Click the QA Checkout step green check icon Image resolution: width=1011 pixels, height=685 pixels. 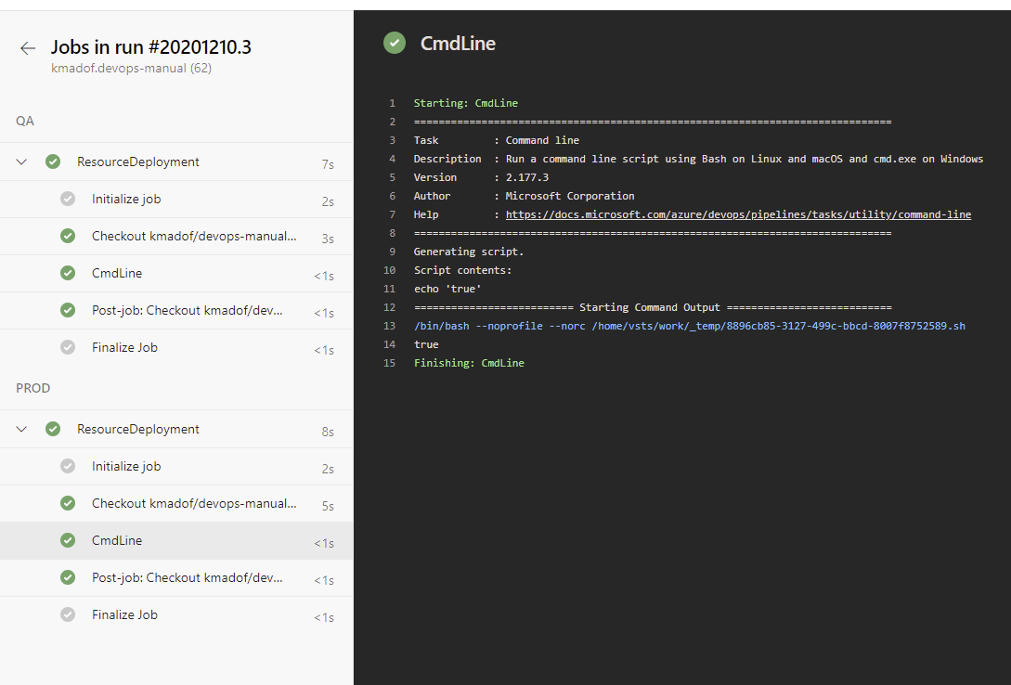click(x=68, y=236)
